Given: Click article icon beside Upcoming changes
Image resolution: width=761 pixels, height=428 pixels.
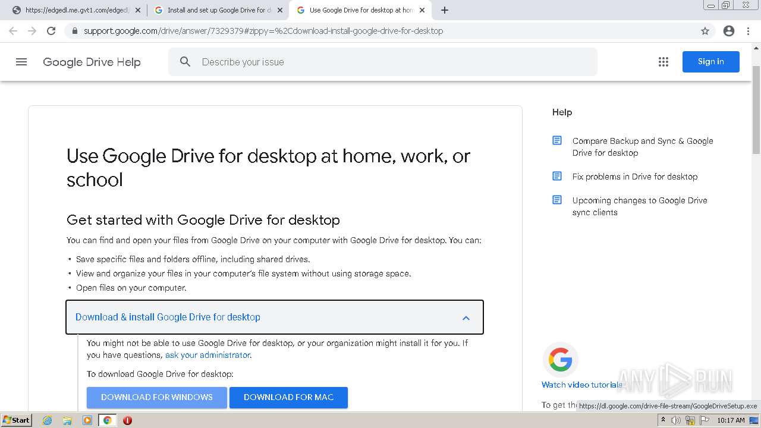Looking at the screenshot, I should pos(557,200).
